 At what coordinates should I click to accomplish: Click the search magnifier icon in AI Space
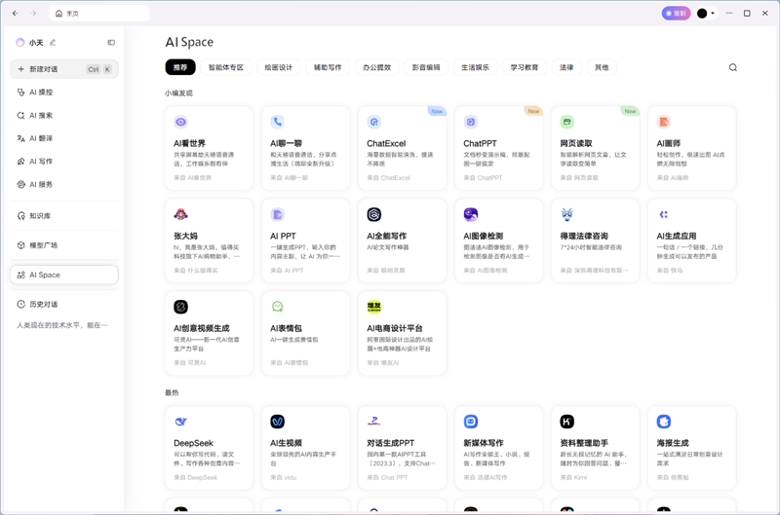[733, 68]
